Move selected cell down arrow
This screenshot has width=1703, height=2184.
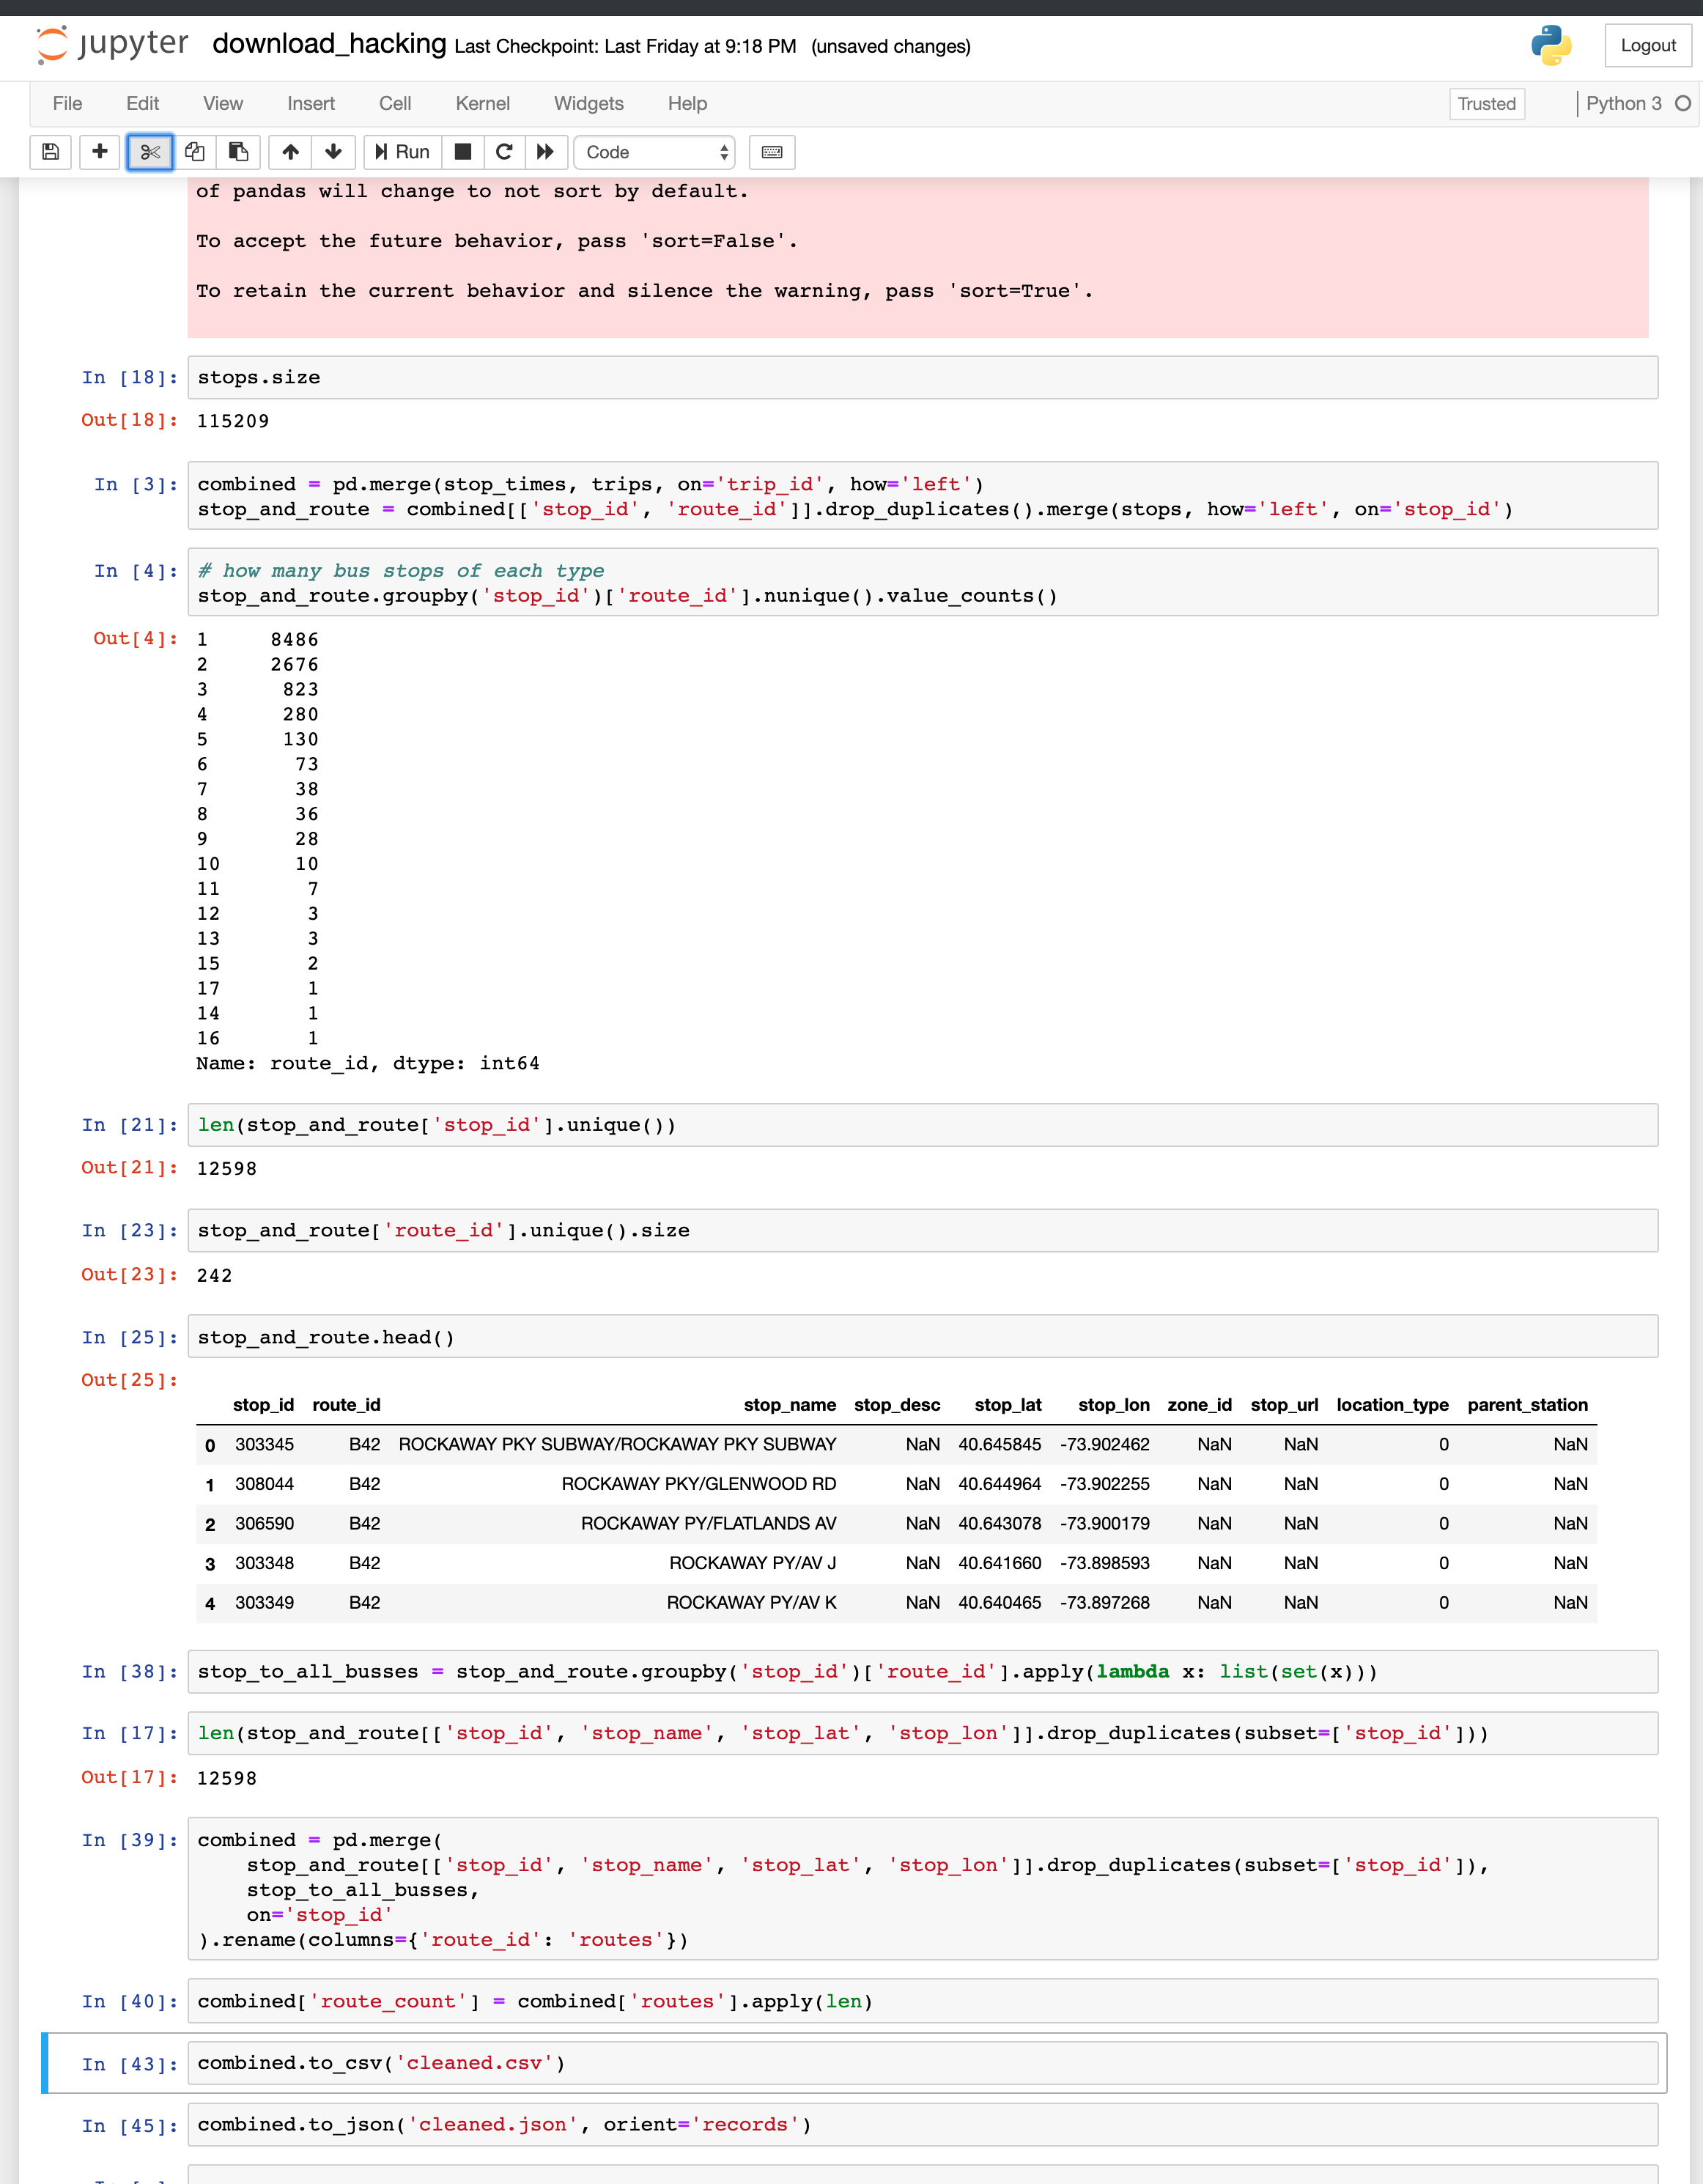(333, 152)
